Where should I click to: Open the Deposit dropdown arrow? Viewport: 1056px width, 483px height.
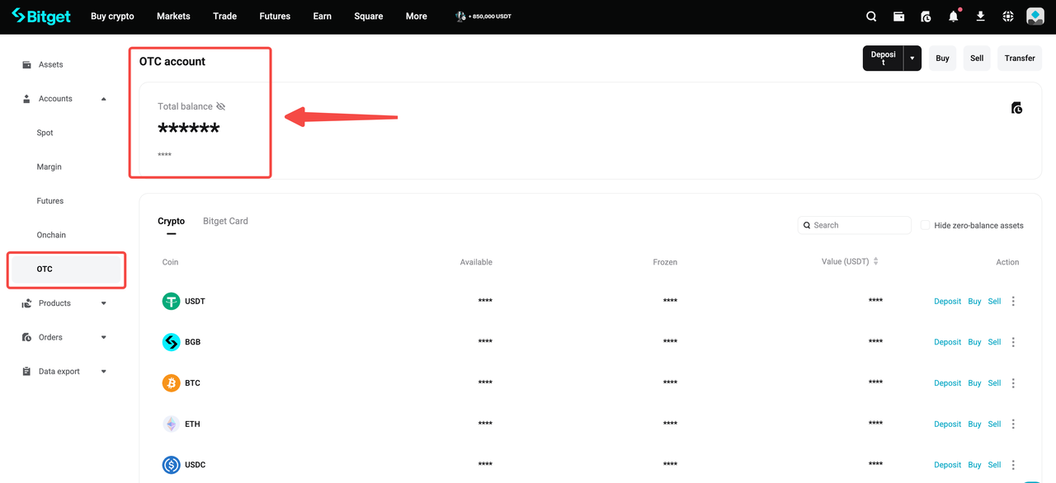coord(912,58)
